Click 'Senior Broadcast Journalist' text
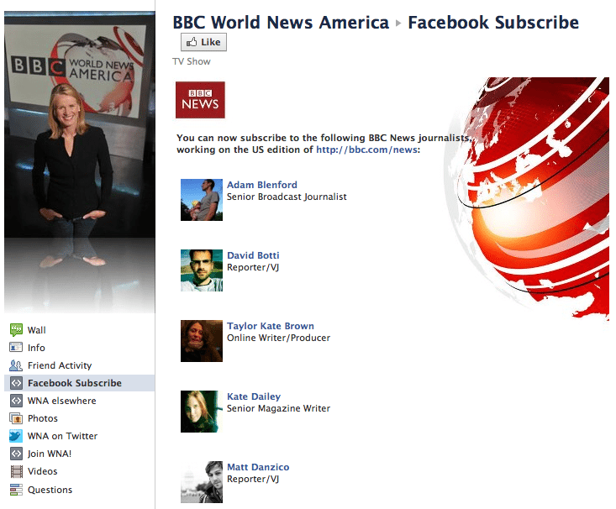Screen dimensions: 616x509 (x=287, y=197)
